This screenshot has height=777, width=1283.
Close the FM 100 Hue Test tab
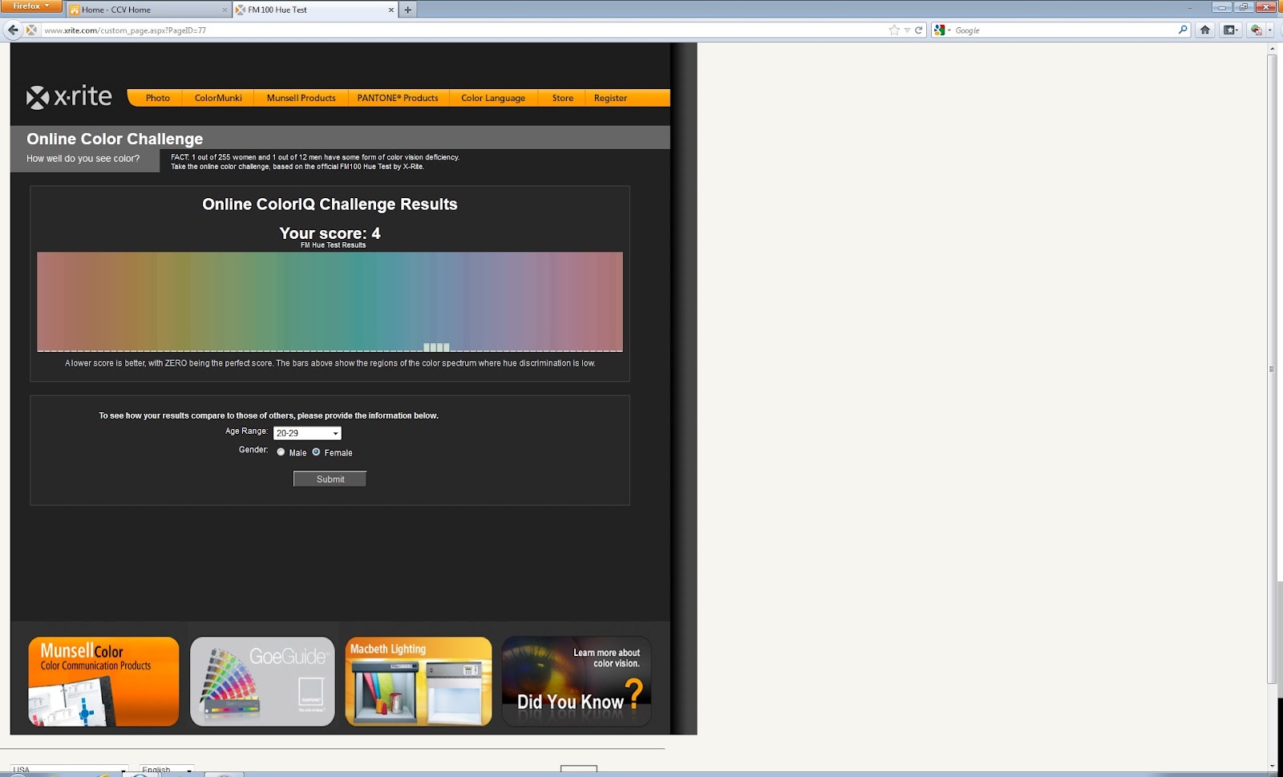tap(391, 10)
